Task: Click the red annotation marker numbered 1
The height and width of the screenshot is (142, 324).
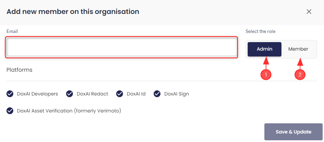Action: [x=266, y=75]
